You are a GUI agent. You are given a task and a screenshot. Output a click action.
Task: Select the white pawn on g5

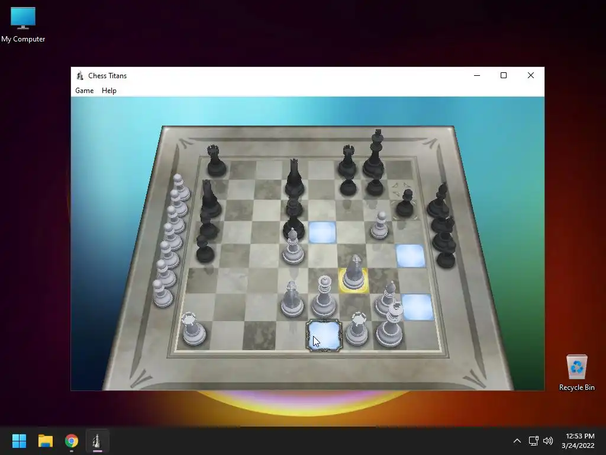(379, 226)
